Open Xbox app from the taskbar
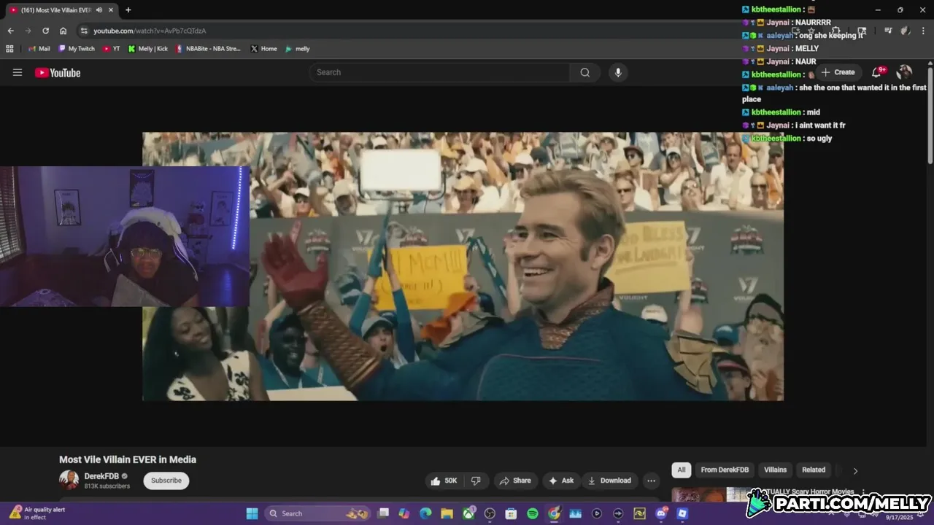This screenshot has width=934, height=525. [468, 513]
